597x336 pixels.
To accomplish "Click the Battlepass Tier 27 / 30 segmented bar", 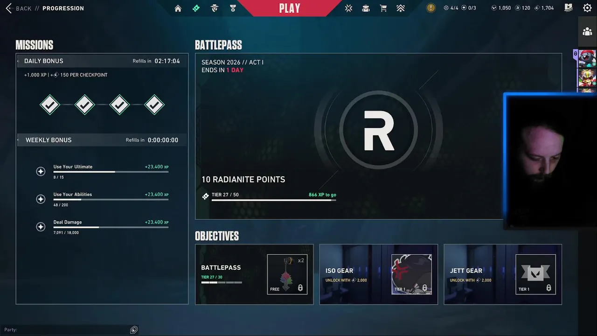I will tap(222, 282).
